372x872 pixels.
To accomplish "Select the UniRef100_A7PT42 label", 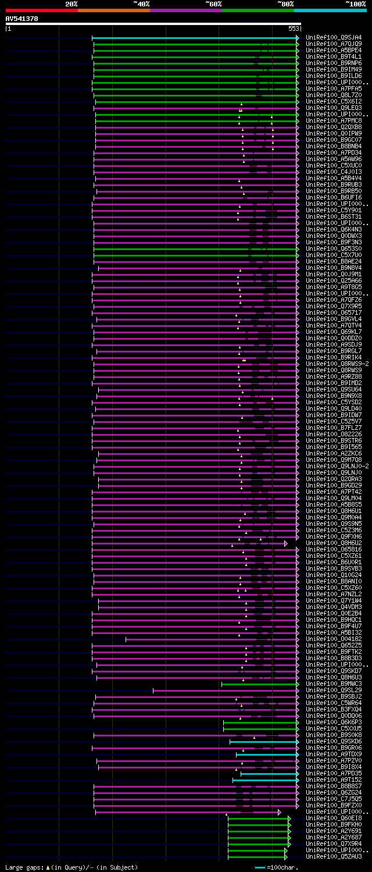I will coord(334,492).
